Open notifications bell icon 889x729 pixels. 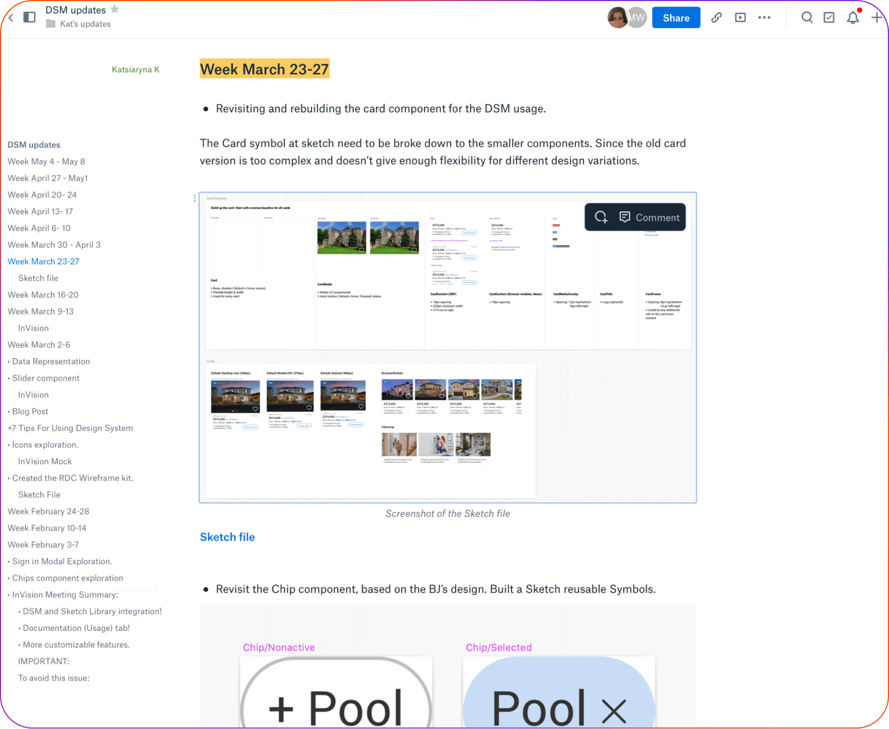coord(853,17)
